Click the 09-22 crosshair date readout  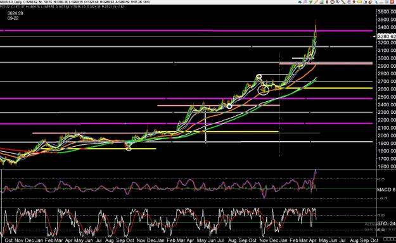(x=13, y=18)
